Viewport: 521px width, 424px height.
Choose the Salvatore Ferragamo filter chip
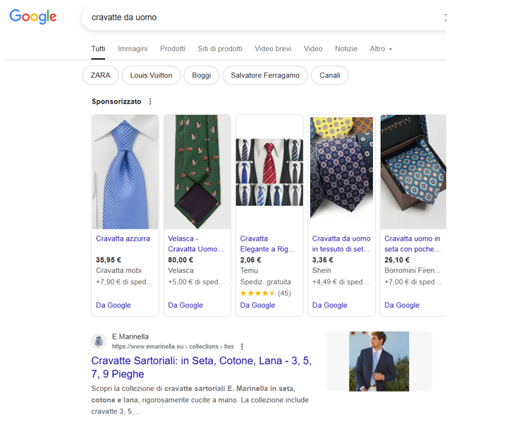point(265,75)
